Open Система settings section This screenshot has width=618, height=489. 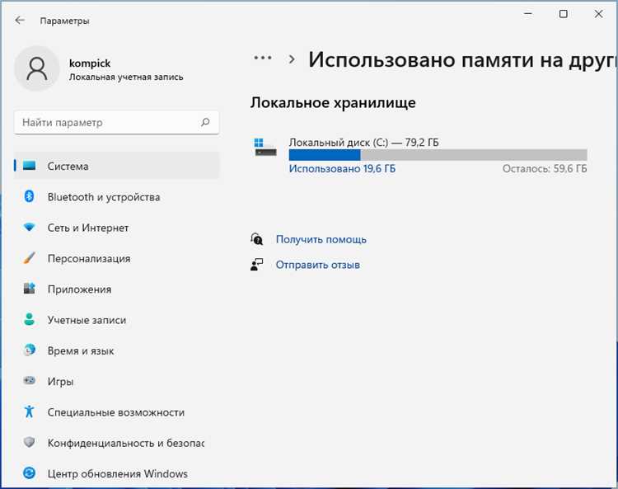(117, 166)
